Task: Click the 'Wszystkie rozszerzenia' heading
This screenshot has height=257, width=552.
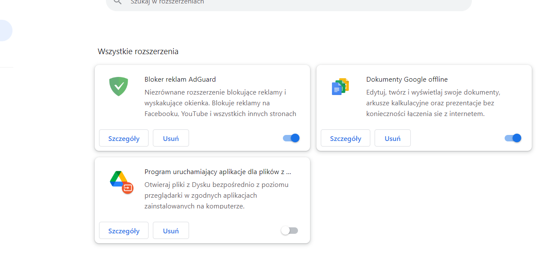Action: coord(138,51)
